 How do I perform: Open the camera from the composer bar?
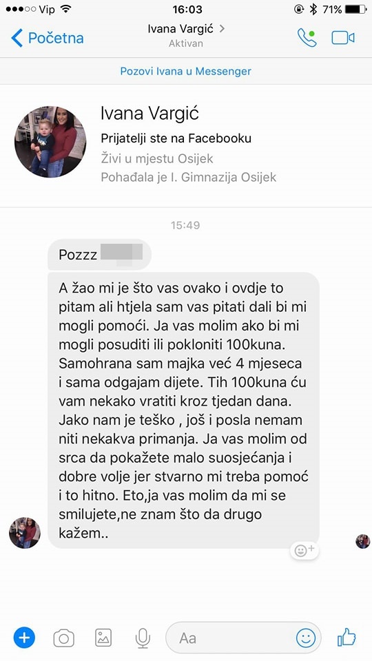click(x=63, y=638)
